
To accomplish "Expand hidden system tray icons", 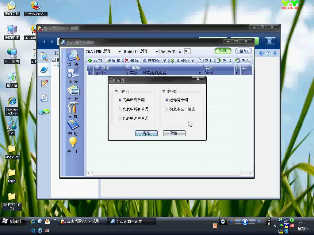I will click(275, 226).
